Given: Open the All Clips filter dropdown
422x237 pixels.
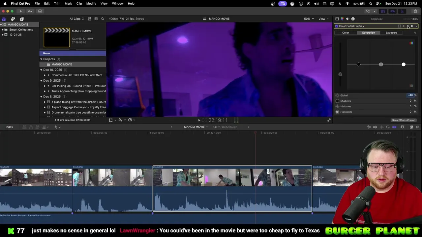Looking at the screenshot, I should [x=76, y=19].
